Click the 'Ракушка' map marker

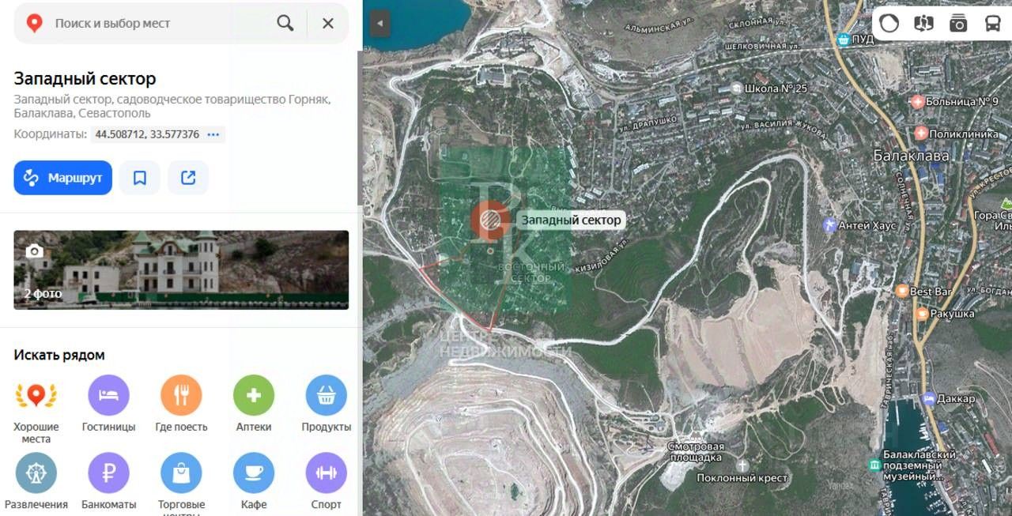tap(921, 314)
